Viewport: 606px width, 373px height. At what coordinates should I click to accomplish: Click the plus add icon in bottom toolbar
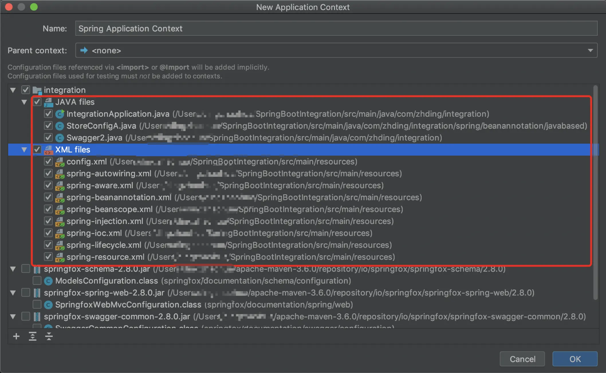[16, 336]
